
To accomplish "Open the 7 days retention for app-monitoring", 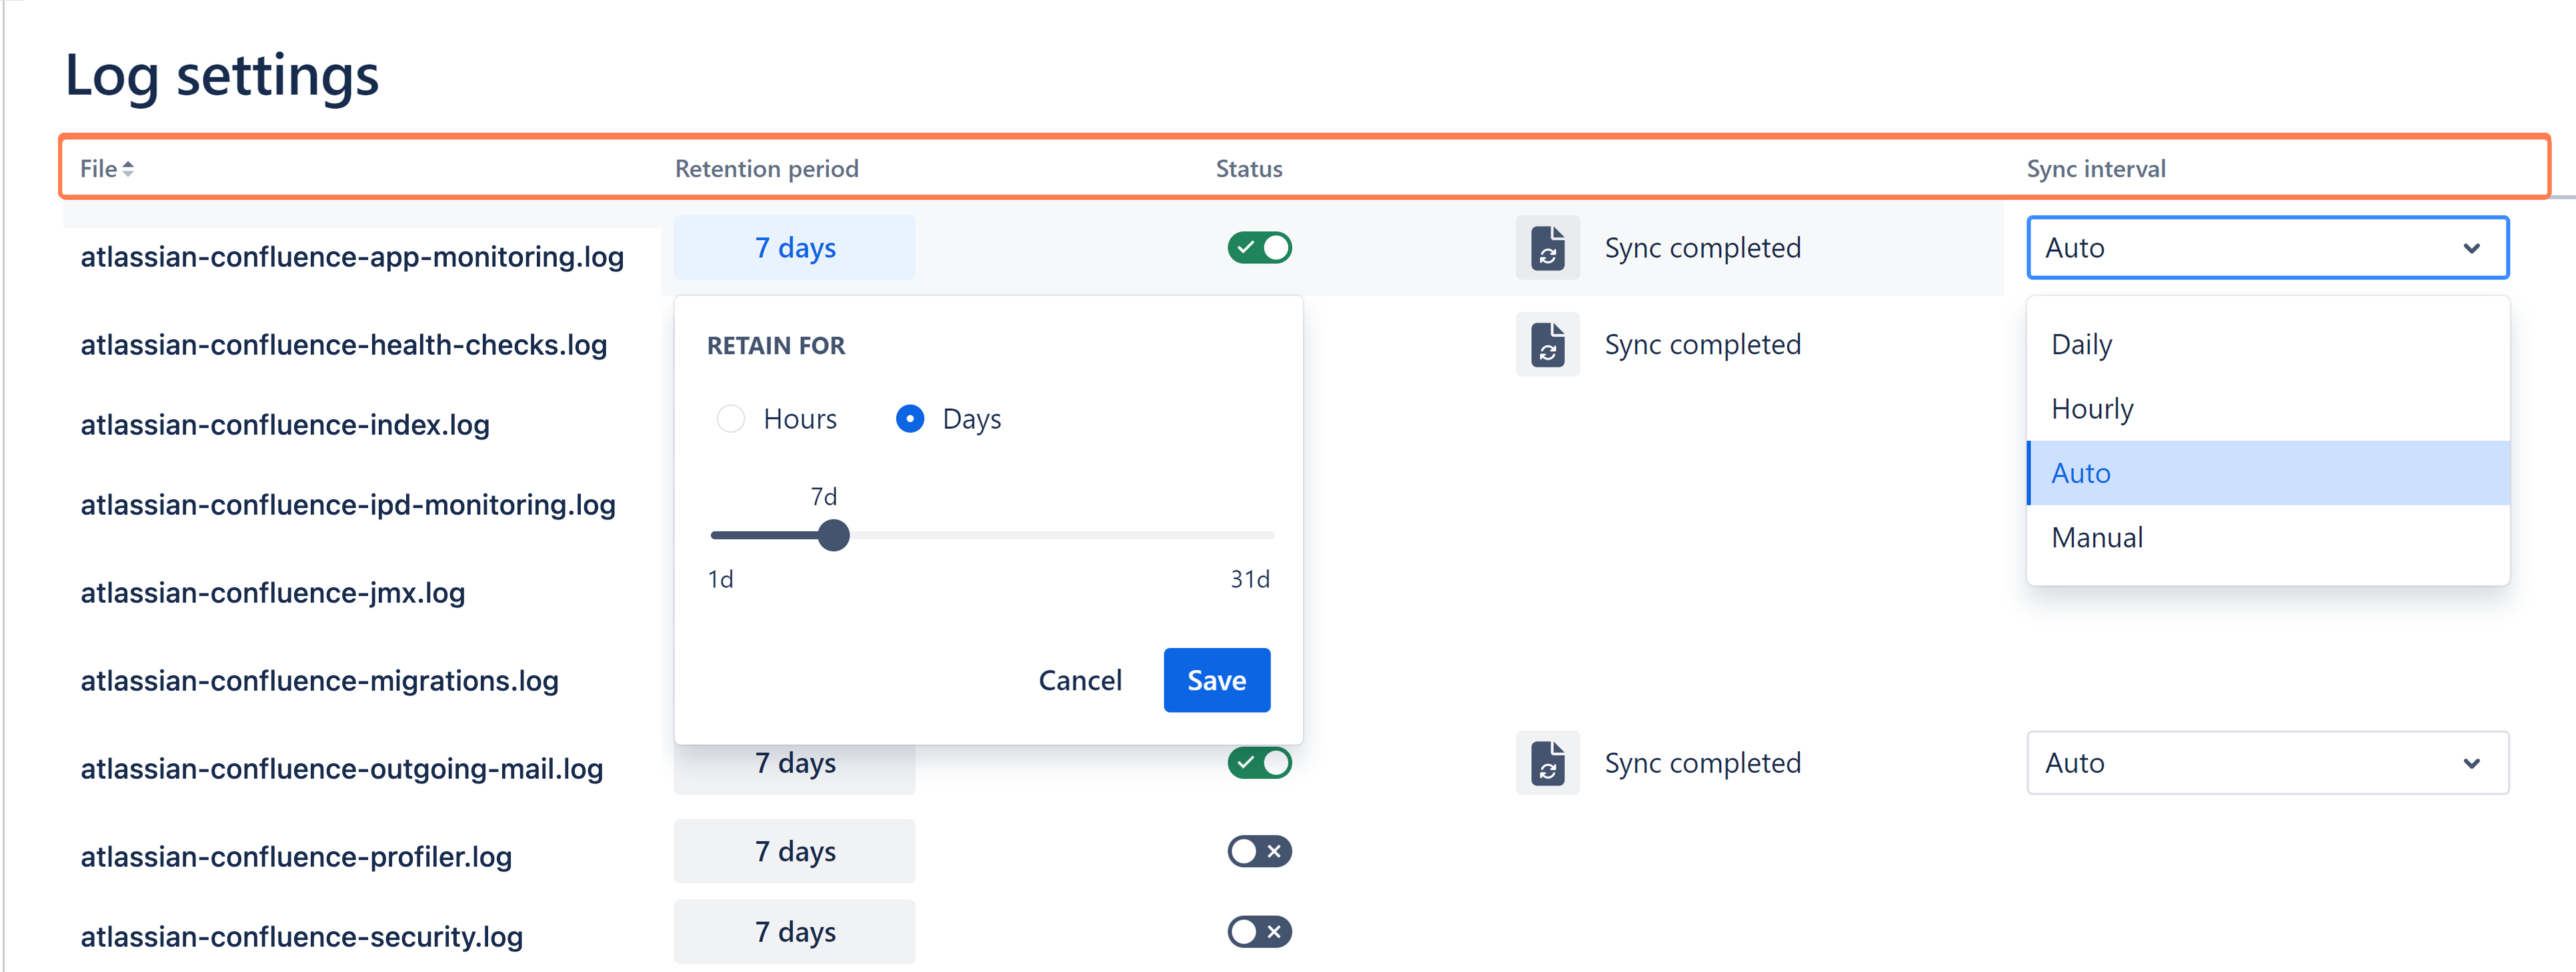I will 794,248.
